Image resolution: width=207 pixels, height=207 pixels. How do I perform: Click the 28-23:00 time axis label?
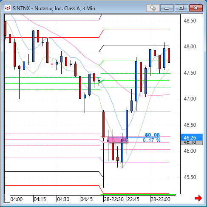[160, 199]
